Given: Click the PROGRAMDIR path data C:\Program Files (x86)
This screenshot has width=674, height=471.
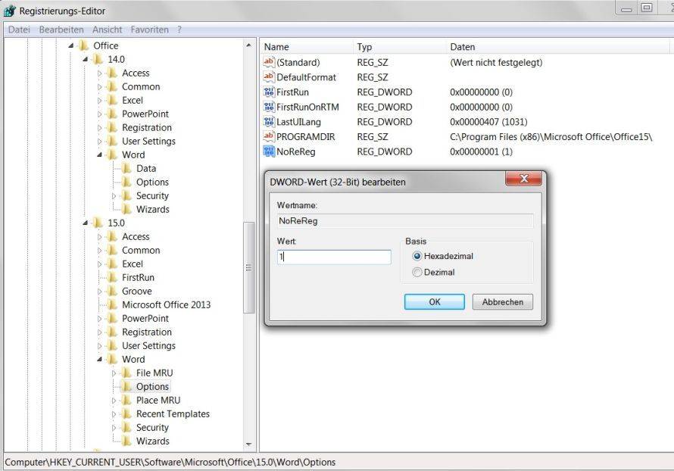Looking at the screenshot, I should (551, 136).
